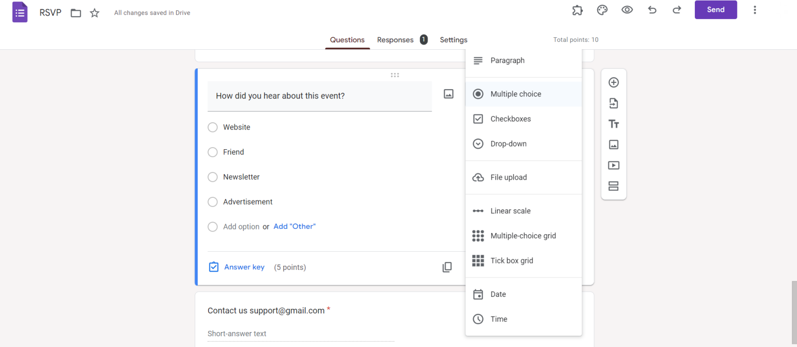Click the Friend option text
The width and height of the screenshot is (797, 347).
[233, 152]
